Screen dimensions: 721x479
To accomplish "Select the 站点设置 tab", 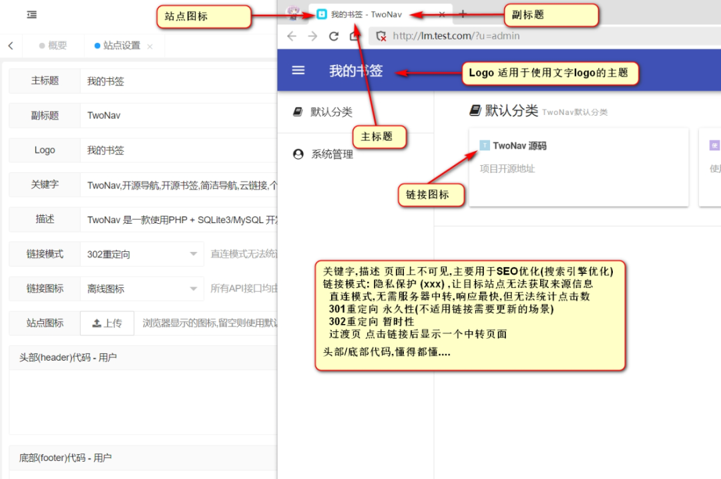I will (117, 45).
